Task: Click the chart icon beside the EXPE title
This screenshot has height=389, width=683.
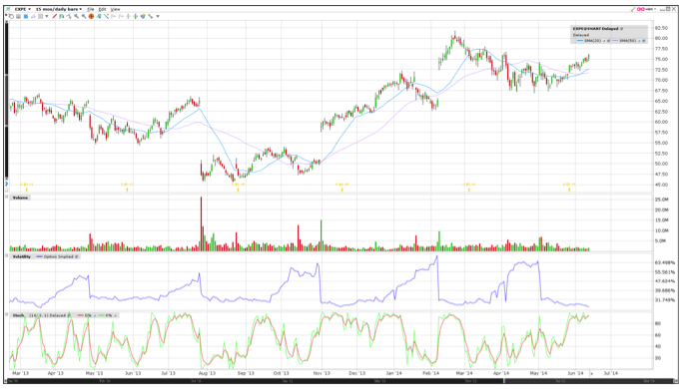Action: click(x=8, y=9)
